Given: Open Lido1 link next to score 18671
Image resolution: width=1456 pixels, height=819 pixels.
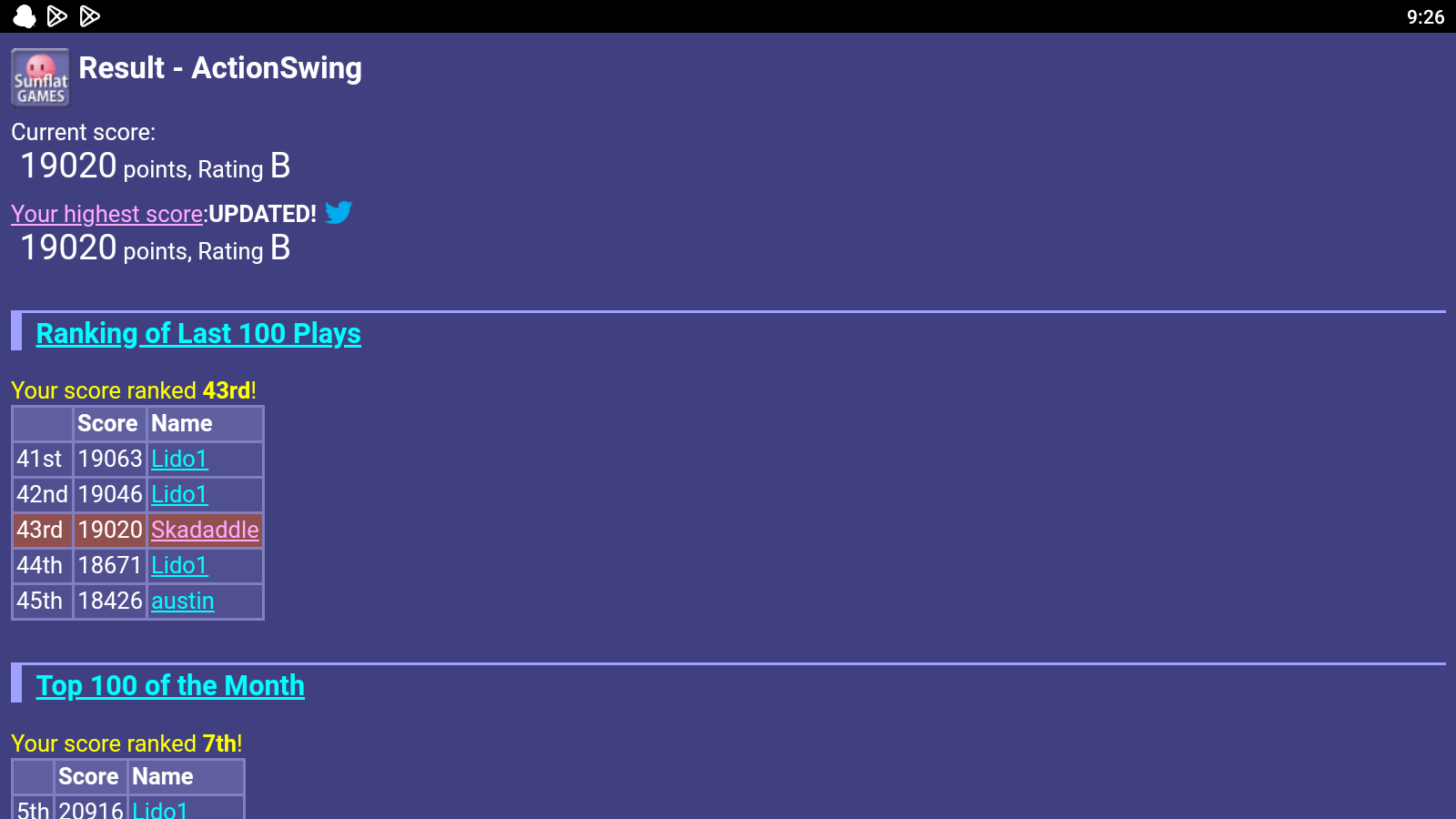Looking at the screenshot, I should coord(179,565).
